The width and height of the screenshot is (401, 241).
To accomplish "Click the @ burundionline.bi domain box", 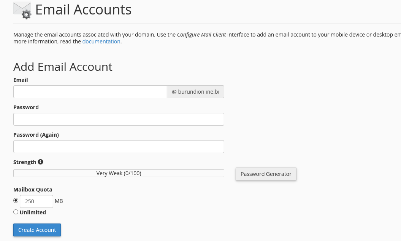I will pyautogui.click(x=195, y=92).
